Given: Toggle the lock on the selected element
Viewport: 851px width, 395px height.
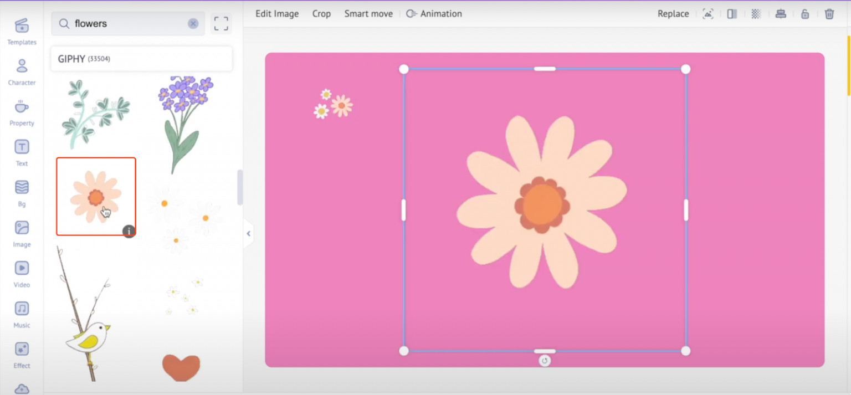Looking at the screenshot, I should (x=805, y=13).
